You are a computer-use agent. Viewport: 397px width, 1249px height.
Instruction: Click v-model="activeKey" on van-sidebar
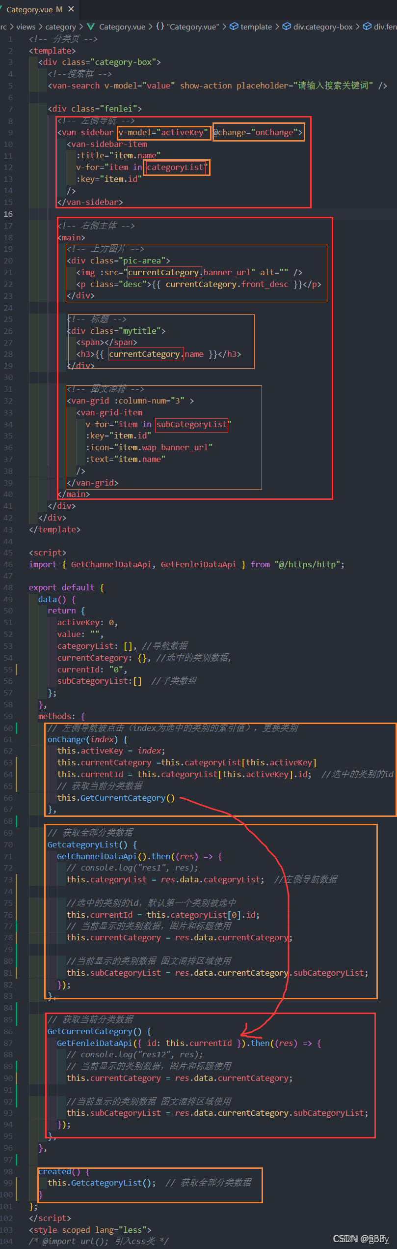(164, 132)
